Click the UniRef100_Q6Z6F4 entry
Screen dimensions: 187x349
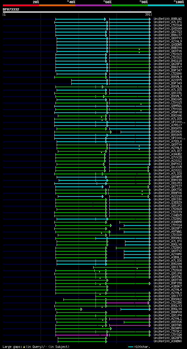pyautogui.click(x=168, y=64)
